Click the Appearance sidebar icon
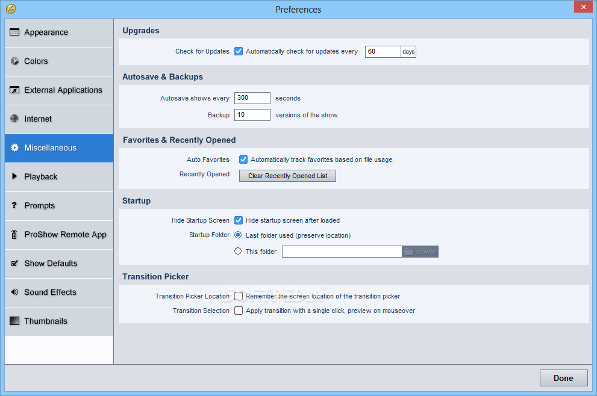This screenshot has height=396, width=597. 14,32
